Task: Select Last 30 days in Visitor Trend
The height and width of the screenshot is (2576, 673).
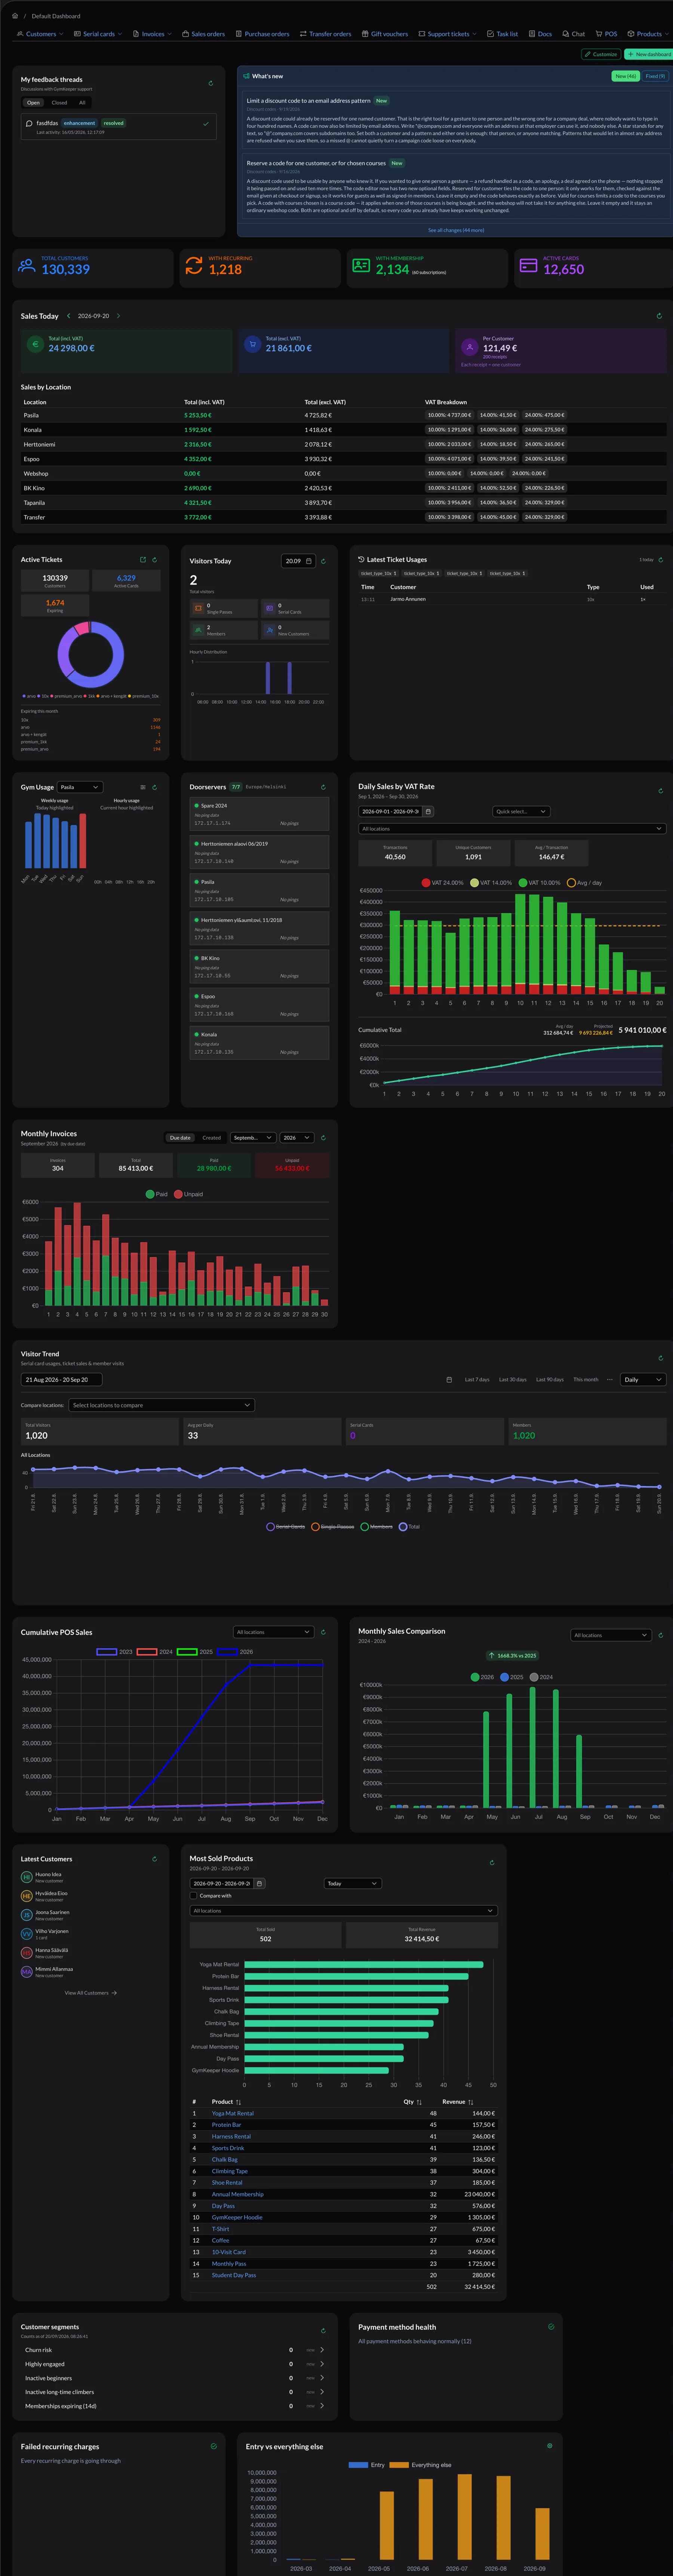Action: [513, 1380]
